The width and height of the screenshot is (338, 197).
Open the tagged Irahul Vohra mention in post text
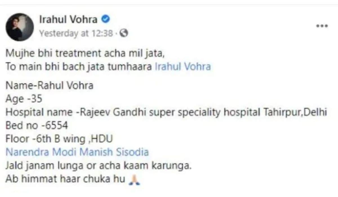pos(183,67)
